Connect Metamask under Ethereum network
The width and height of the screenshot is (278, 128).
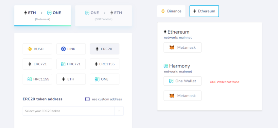pos(182,47)
